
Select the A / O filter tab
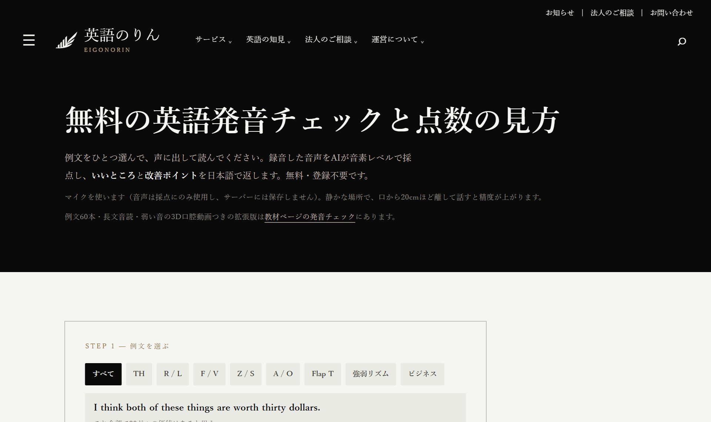pyautogui.click(x=283, y=374)
